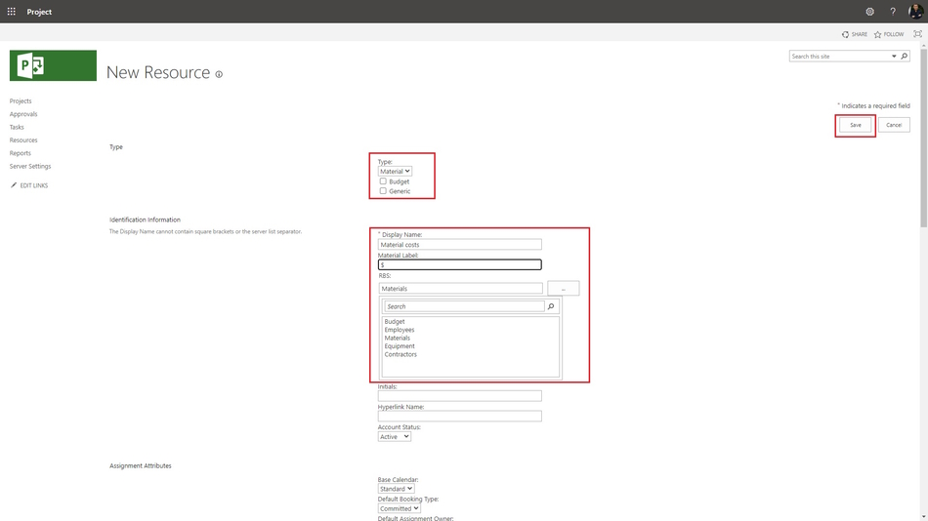Click the Edit Links pencil icon
Viewport: 928px width, 521px height.
(x=14, y=185)
